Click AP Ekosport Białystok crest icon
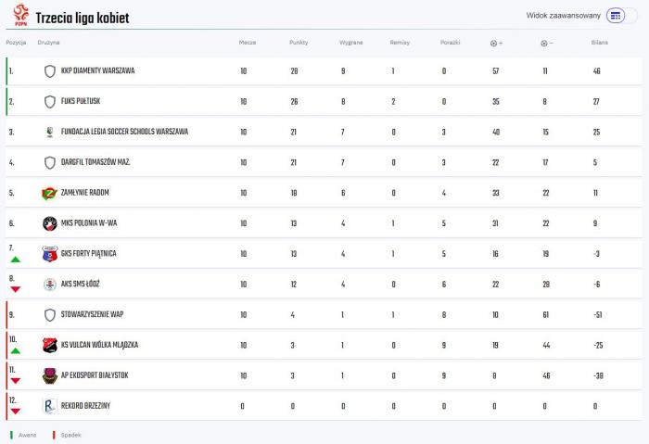The width and height of the screenshot is (649, 444). (x=50, y=375)
